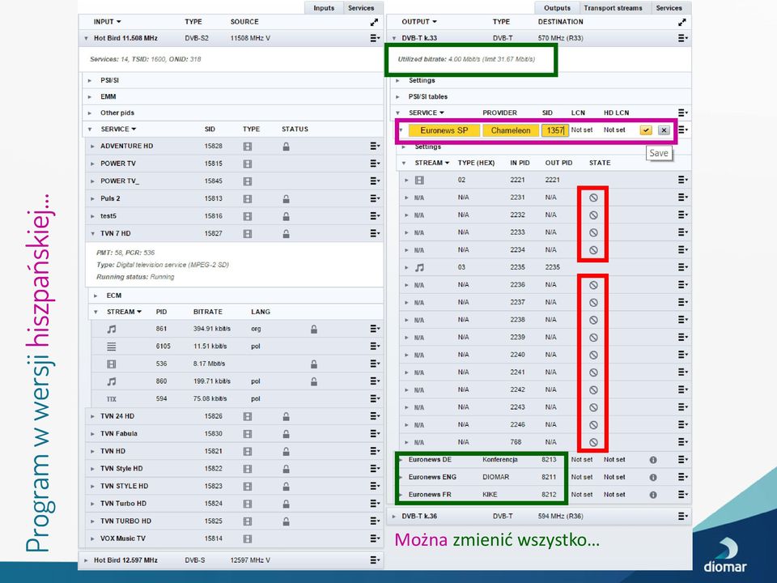Viewport: 777px width, 583px height.
Task: Expand the DVB-T k.36 output
Action: point(394,516)
